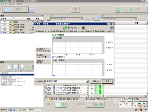Screen dimensions: 148x112
Task: Open comparison settings gear icon
Action: click(x=32, y=10)
